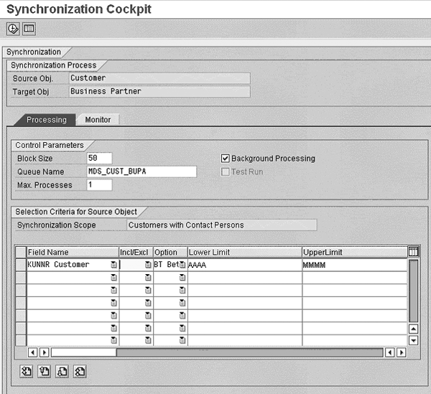Open Option dropdown showing BT Bet
The width and height of the screenshot is (431, 394).
[x=182, y=265]
